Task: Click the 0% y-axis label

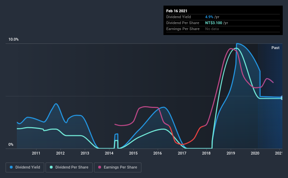Action: pyautogui.click(x=11, y=145)
